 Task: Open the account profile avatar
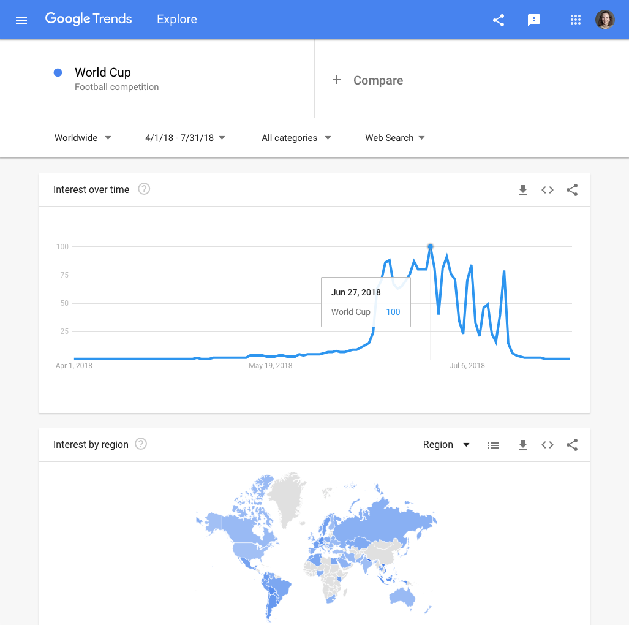click(x=605, y=20)
